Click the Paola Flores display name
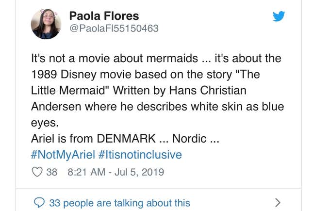The height and width of the screenshot is (211, 313). coord(104,16)
